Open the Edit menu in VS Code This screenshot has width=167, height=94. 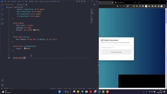pyautogui.click(x=9, y=1)
